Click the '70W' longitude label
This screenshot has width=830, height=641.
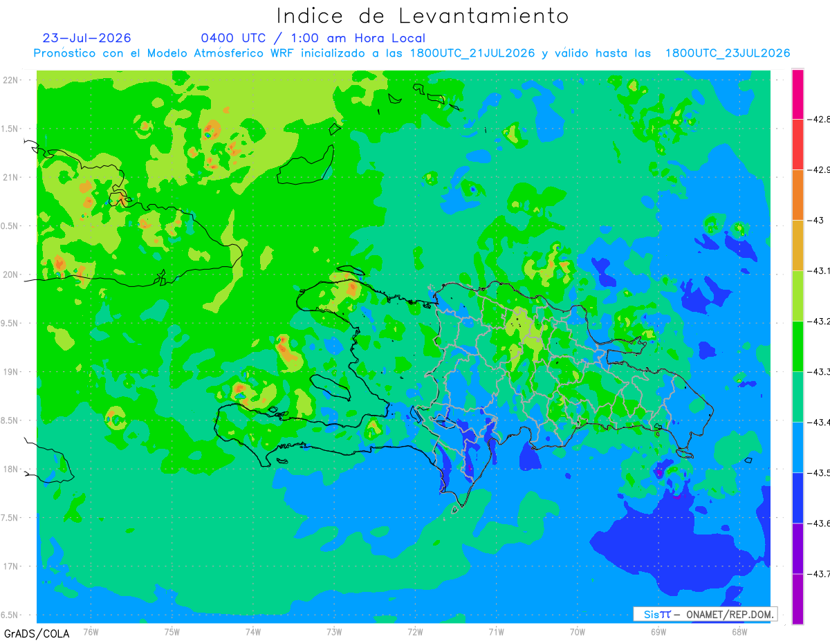tap(577, 632)
